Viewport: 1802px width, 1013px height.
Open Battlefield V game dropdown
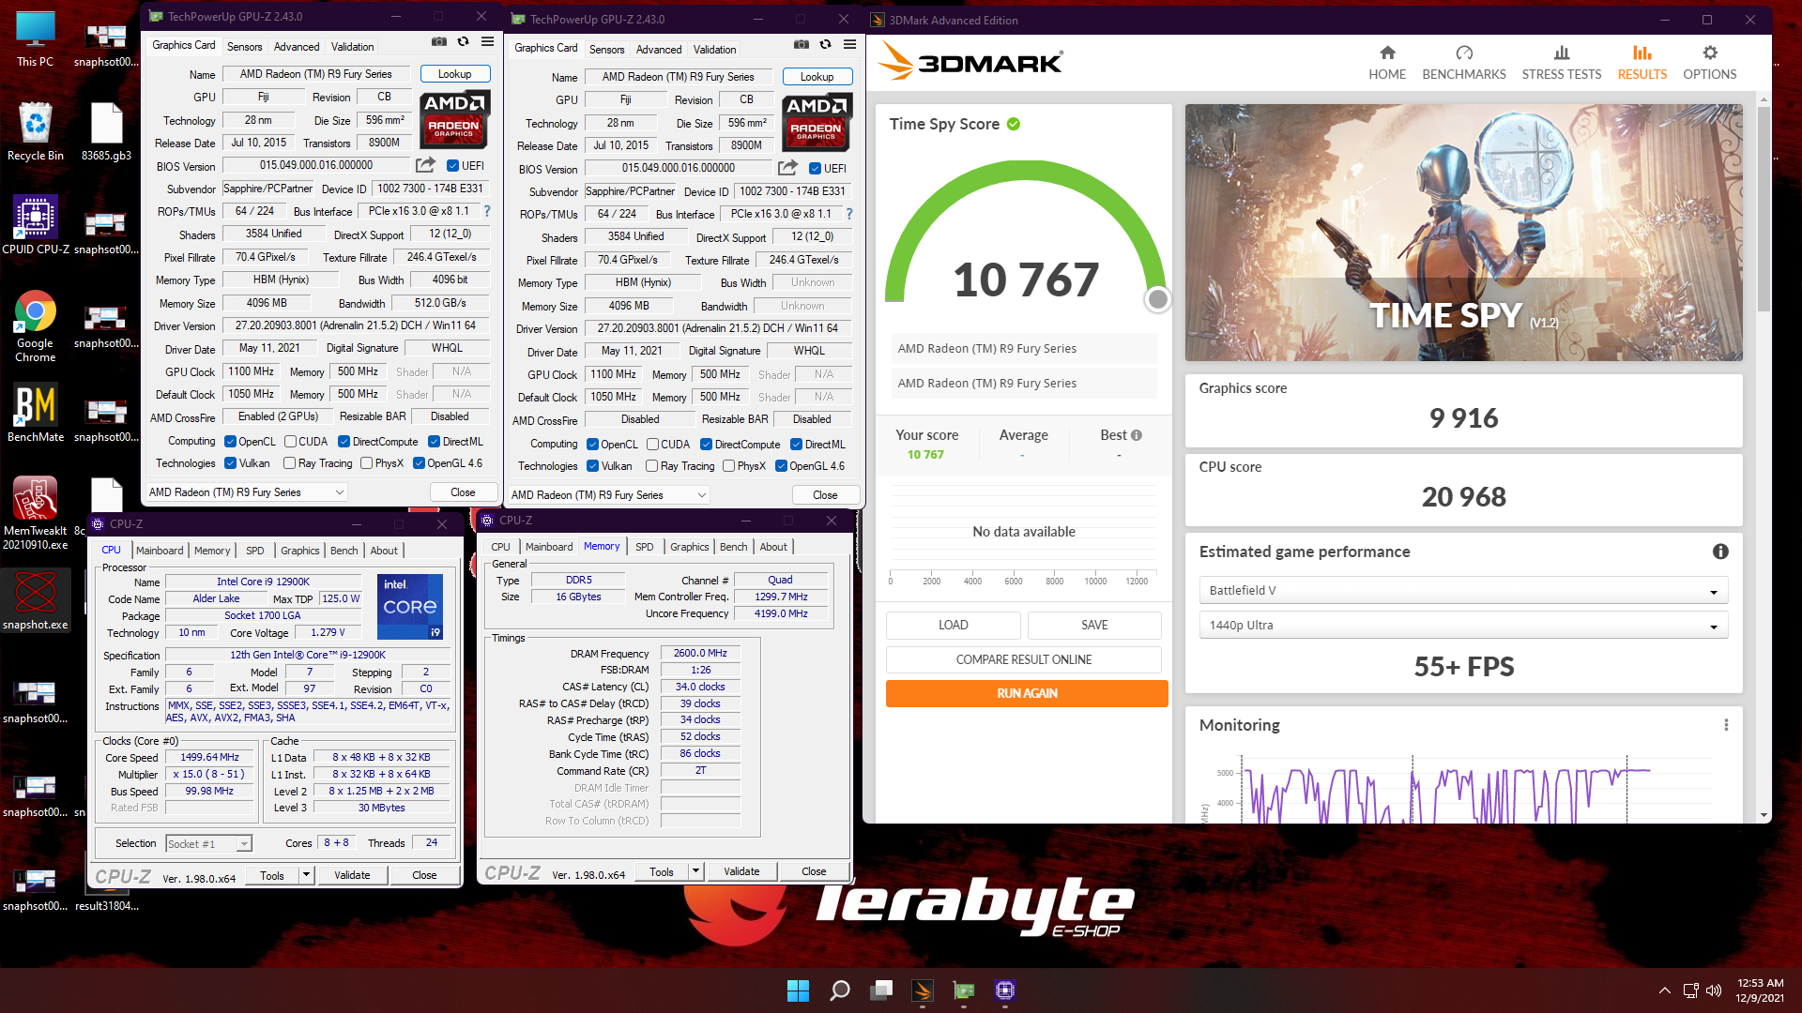(1463, 591)
